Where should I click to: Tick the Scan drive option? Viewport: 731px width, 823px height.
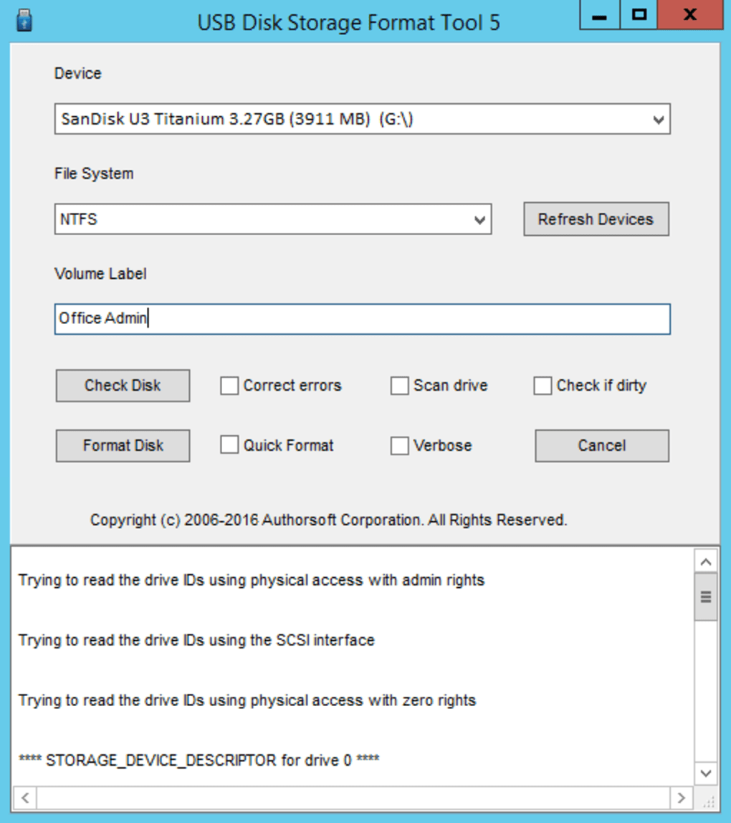pyautogui.click(x=399, y=386)
